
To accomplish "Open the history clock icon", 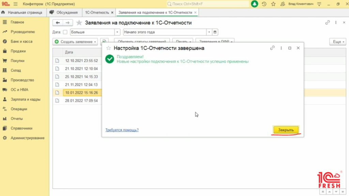I will tap(264, 4).
